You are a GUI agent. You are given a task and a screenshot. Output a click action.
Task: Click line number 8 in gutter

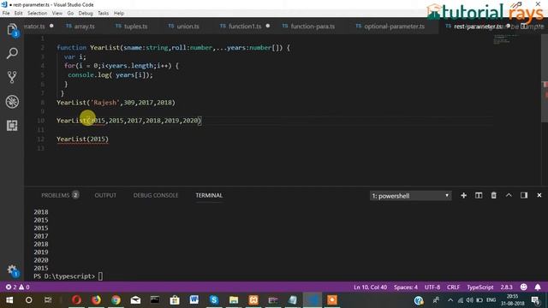pyautogui.click(x=42, y=103)
